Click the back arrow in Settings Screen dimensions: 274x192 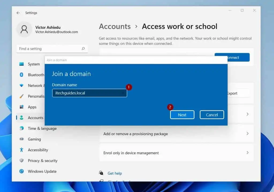pyautogui.click(x=18, y=13)
